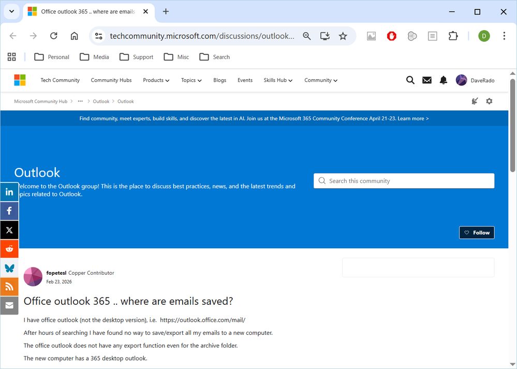Open fopetesl author avatar

(33, 277)
